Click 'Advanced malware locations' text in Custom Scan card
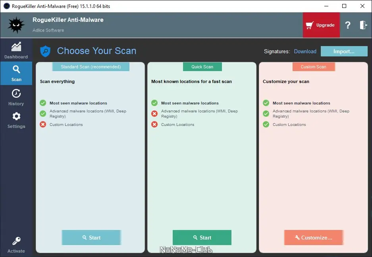This screenshot has height=257, width=372. 311,114
